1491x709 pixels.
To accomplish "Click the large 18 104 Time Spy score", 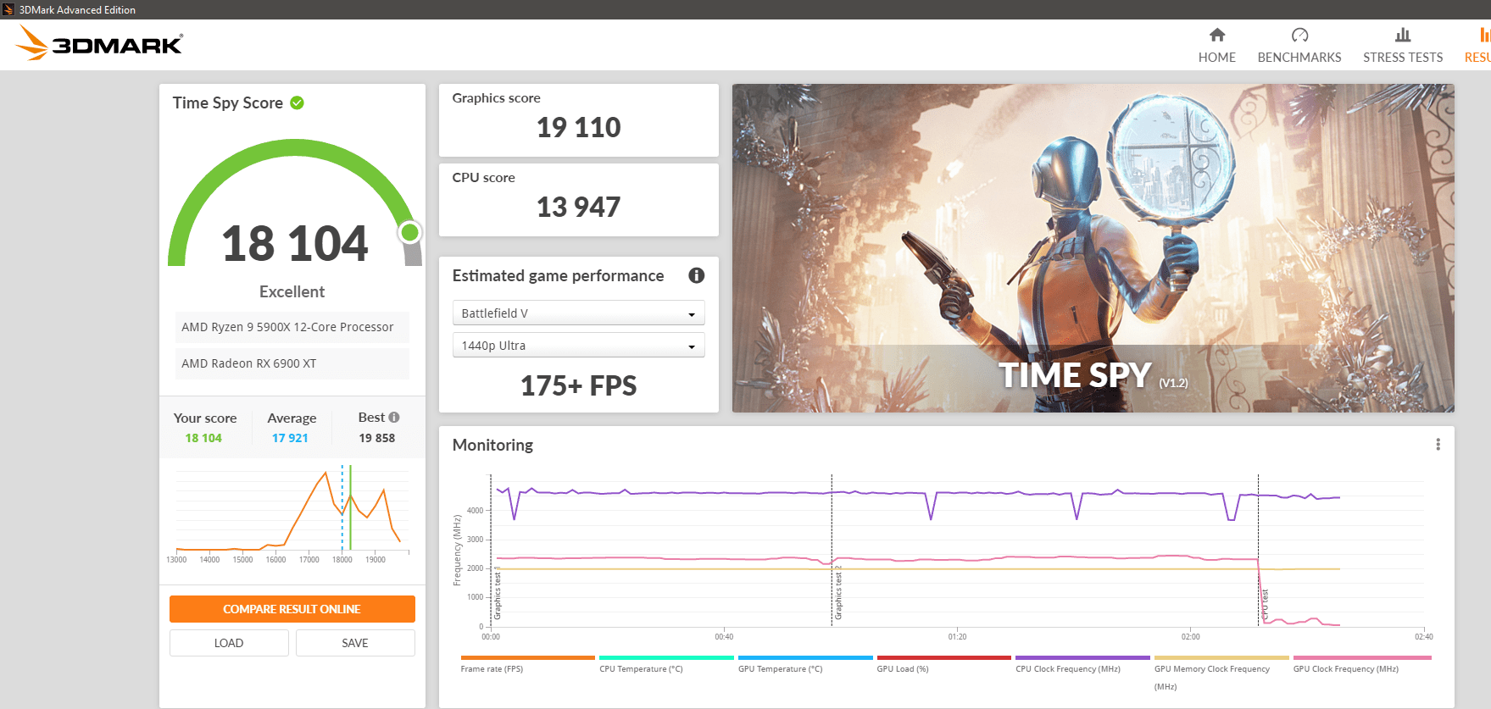I will pyautogui.click(x=294, y=244).
